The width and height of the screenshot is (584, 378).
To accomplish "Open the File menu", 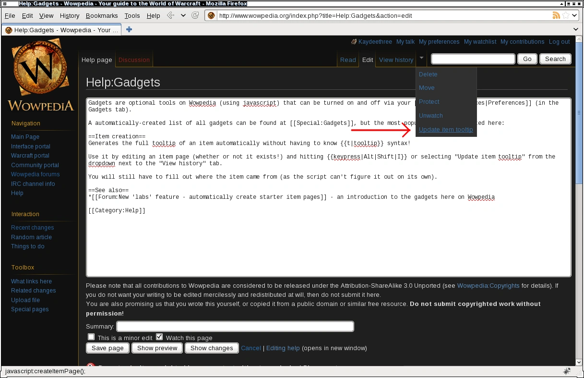I will (x=10, y=15).
